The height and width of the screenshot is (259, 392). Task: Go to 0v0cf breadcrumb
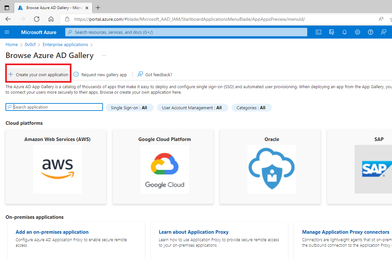tap(30, 44)
